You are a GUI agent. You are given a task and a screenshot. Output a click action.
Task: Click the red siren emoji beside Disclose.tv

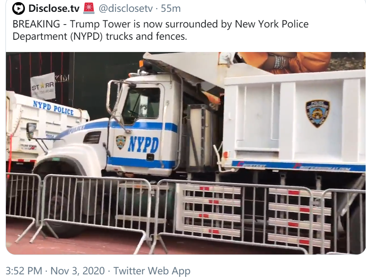pyautogui.click(x=89, y=8)
